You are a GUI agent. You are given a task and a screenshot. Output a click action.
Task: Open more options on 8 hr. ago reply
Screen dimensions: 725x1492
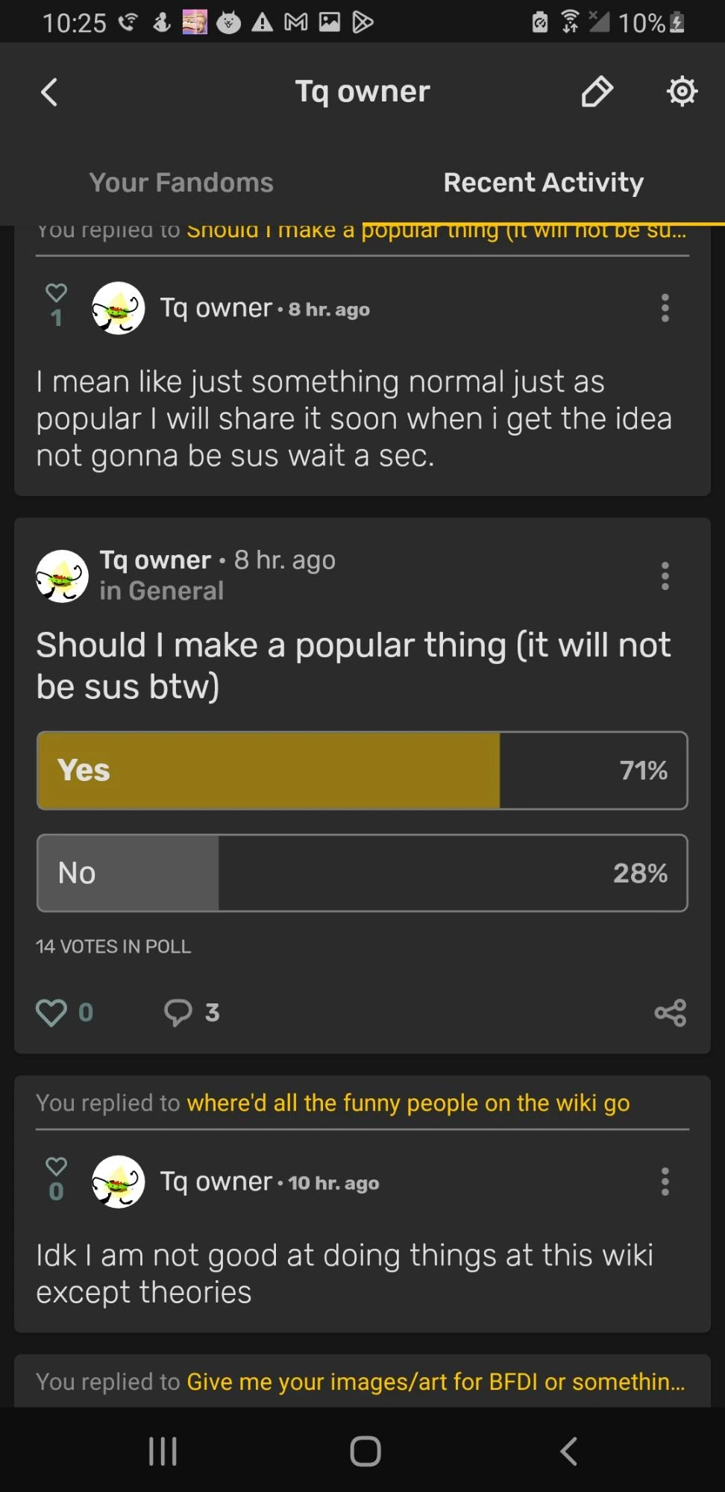(665, 308)
